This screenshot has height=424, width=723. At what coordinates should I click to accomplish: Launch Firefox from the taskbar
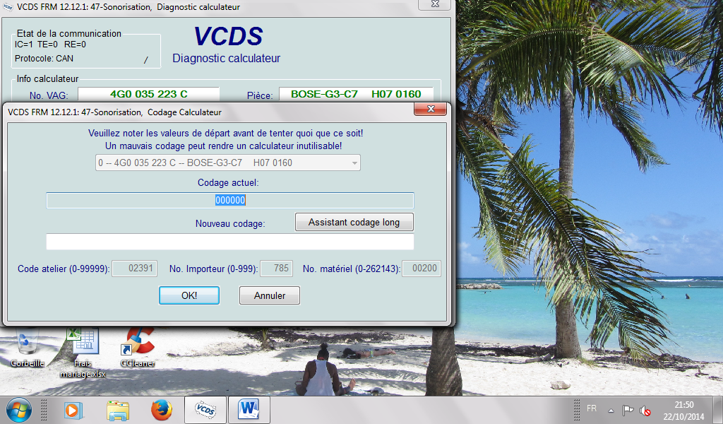pos(162,410)
